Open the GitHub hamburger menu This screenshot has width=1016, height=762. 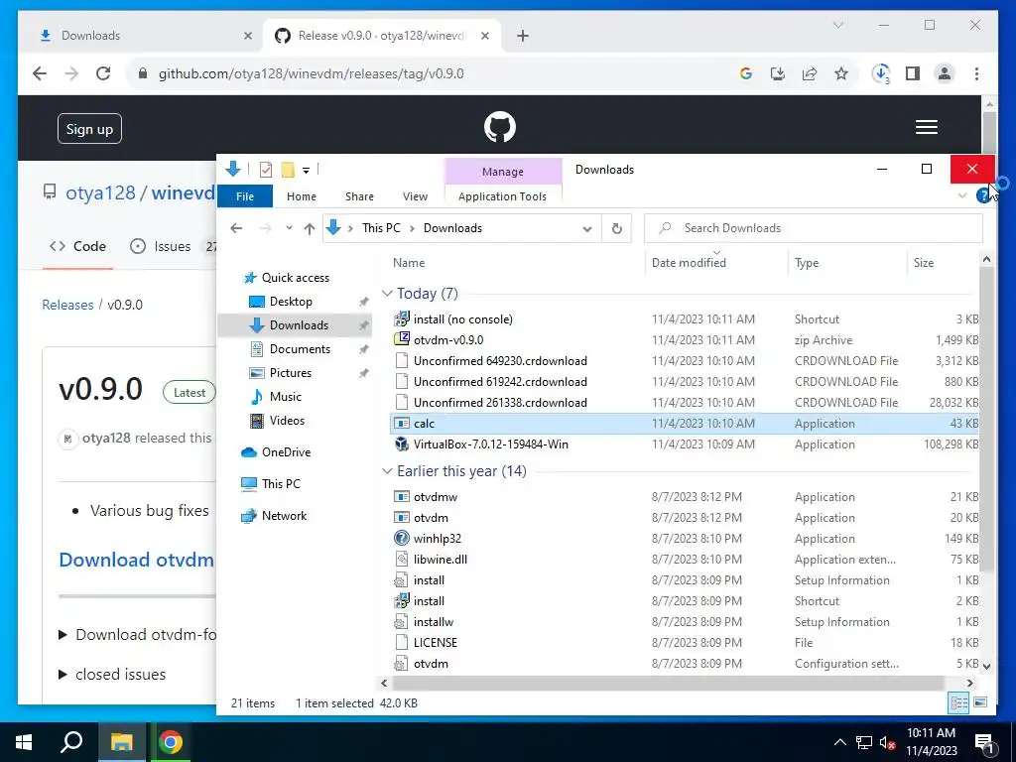pos(926,127)
